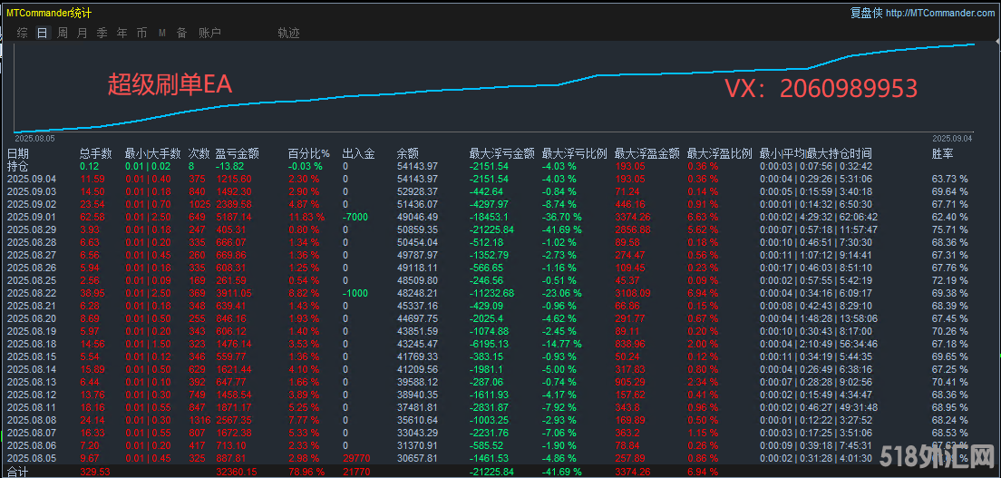
Task: Click the 合计 totals row
Action: [x=17, y=473]
